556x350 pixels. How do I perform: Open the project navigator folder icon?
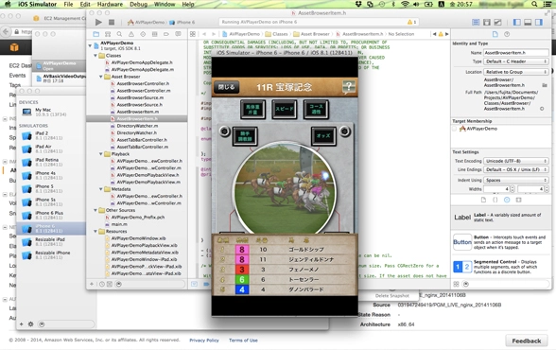click(x=96, y=34)
